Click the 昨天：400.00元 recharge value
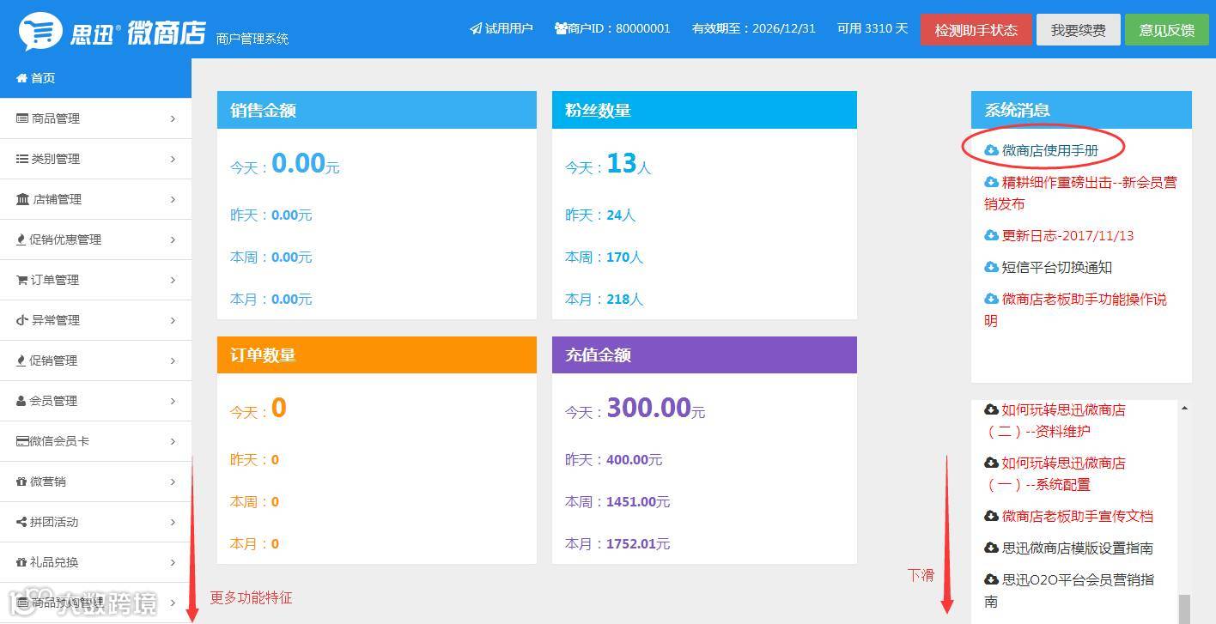 click(x=614, y=459)
